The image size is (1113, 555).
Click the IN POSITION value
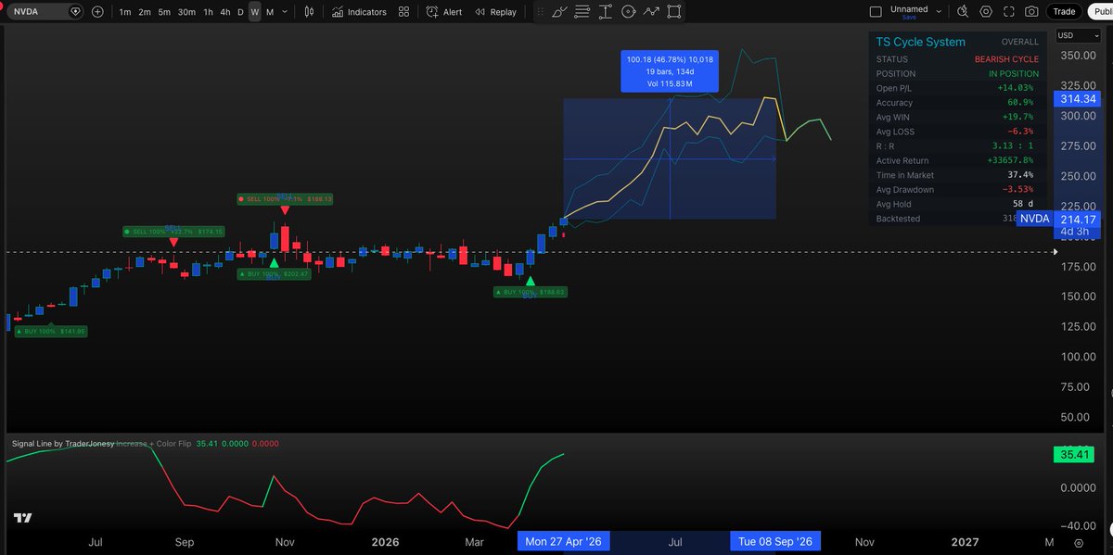click(x=1014, y=73)
